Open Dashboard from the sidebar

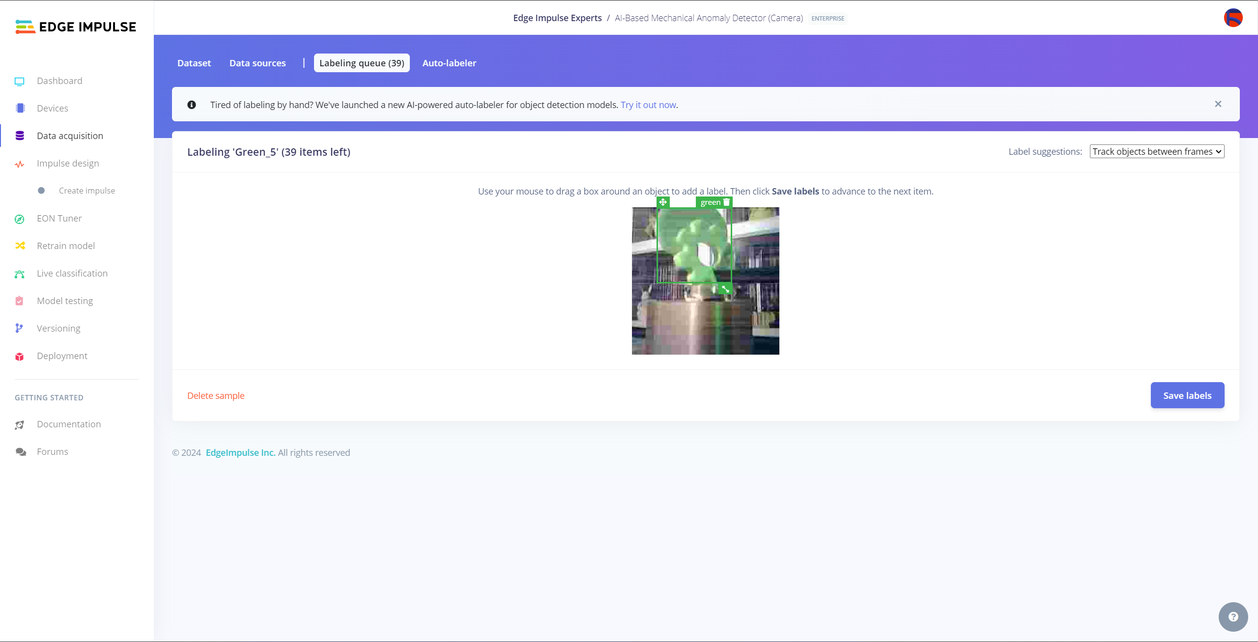pyautogui.click(x=59, y=81)
